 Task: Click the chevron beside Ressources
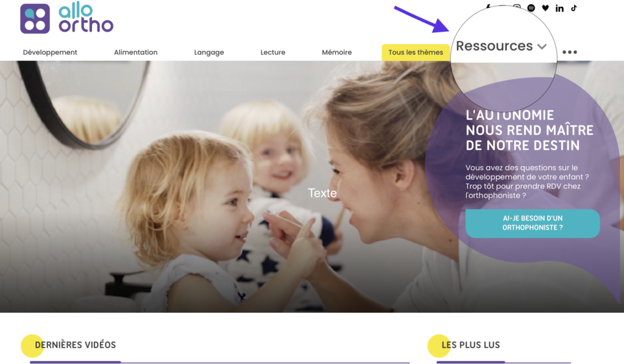[542, 46]
